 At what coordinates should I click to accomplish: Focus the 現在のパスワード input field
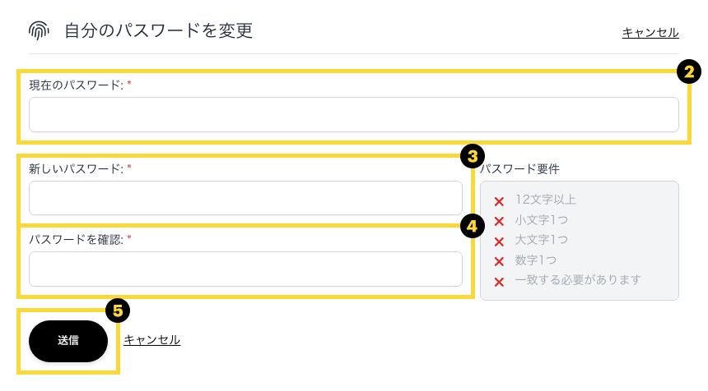pos(353,115)
